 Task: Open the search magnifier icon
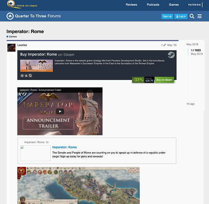click(192, 16)
